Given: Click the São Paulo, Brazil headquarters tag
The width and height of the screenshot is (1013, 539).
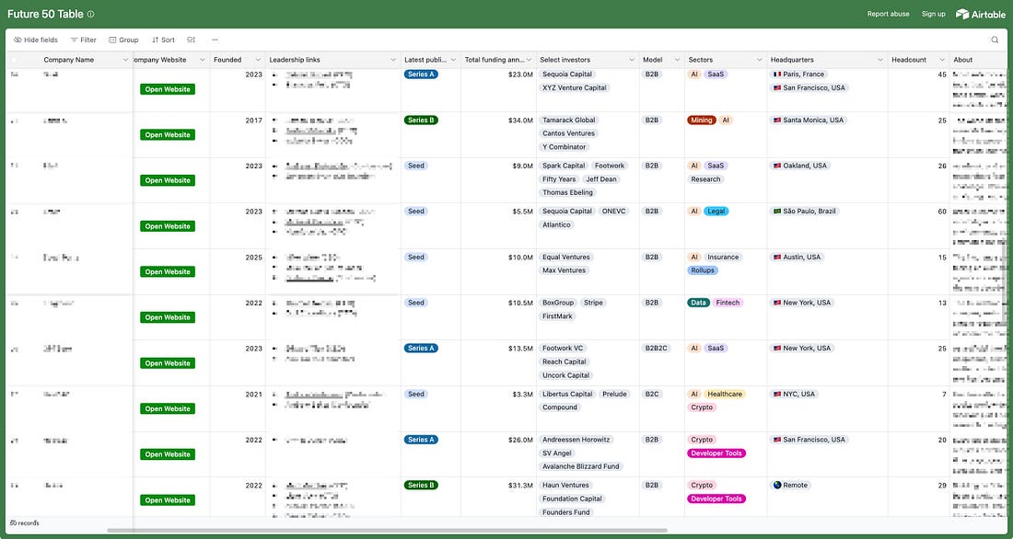Looking at the screenshot, I should click(x=805, y=211).
